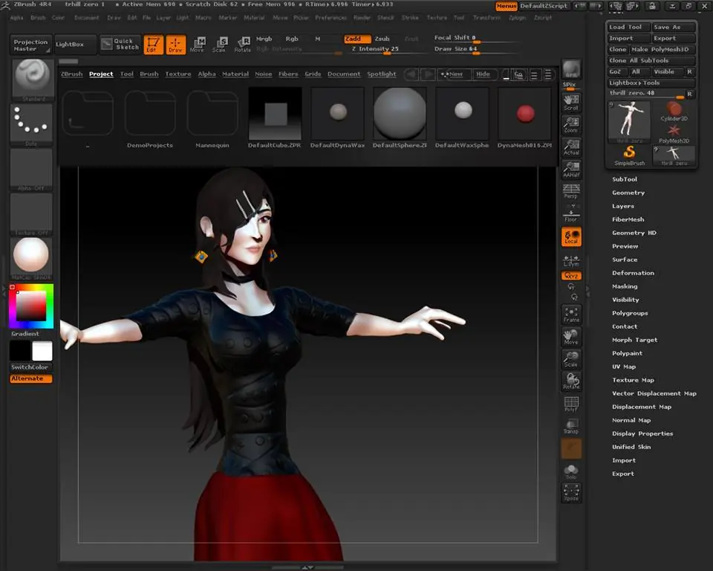Click the Actual size icon
The height and width of the screenshot is (571, 713).
click(571, 147)
